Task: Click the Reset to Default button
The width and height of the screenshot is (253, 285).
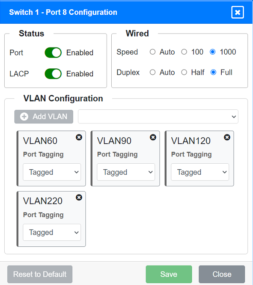Action: coord(40,274)
